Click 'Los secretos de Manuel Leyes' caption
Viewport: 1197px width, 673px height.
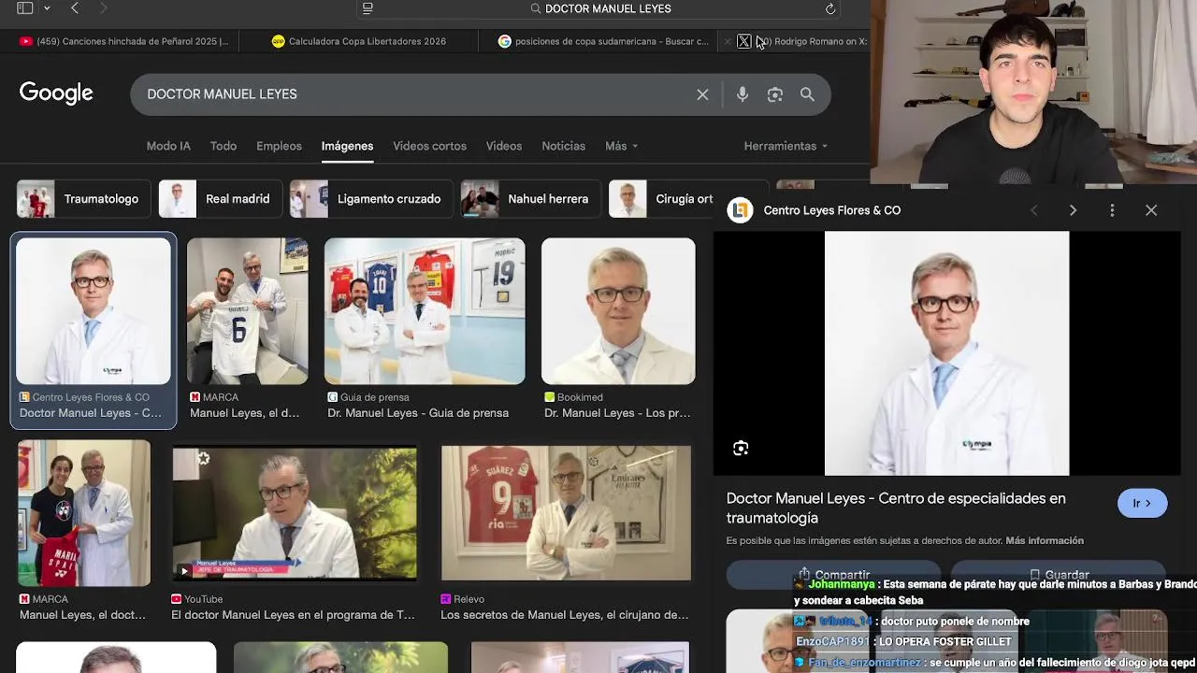pos(565,615)
